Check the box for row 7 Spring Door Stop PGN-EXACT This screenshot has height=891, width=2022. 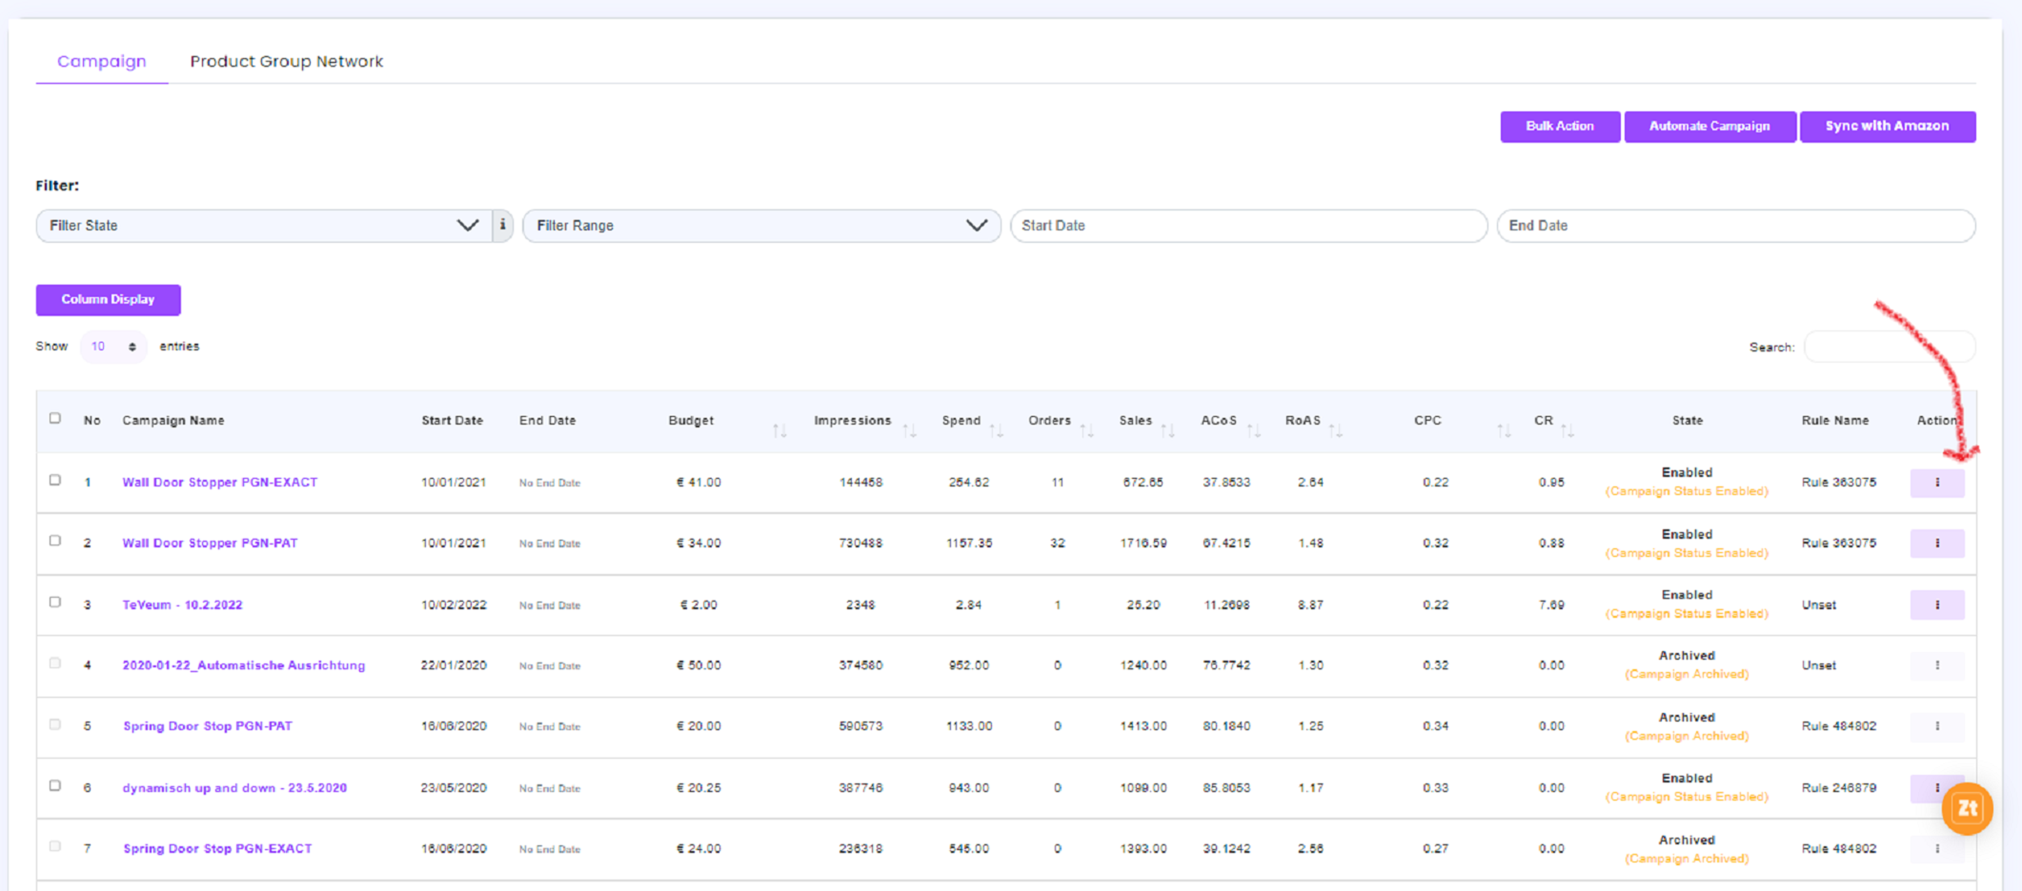tap(55, 846)
